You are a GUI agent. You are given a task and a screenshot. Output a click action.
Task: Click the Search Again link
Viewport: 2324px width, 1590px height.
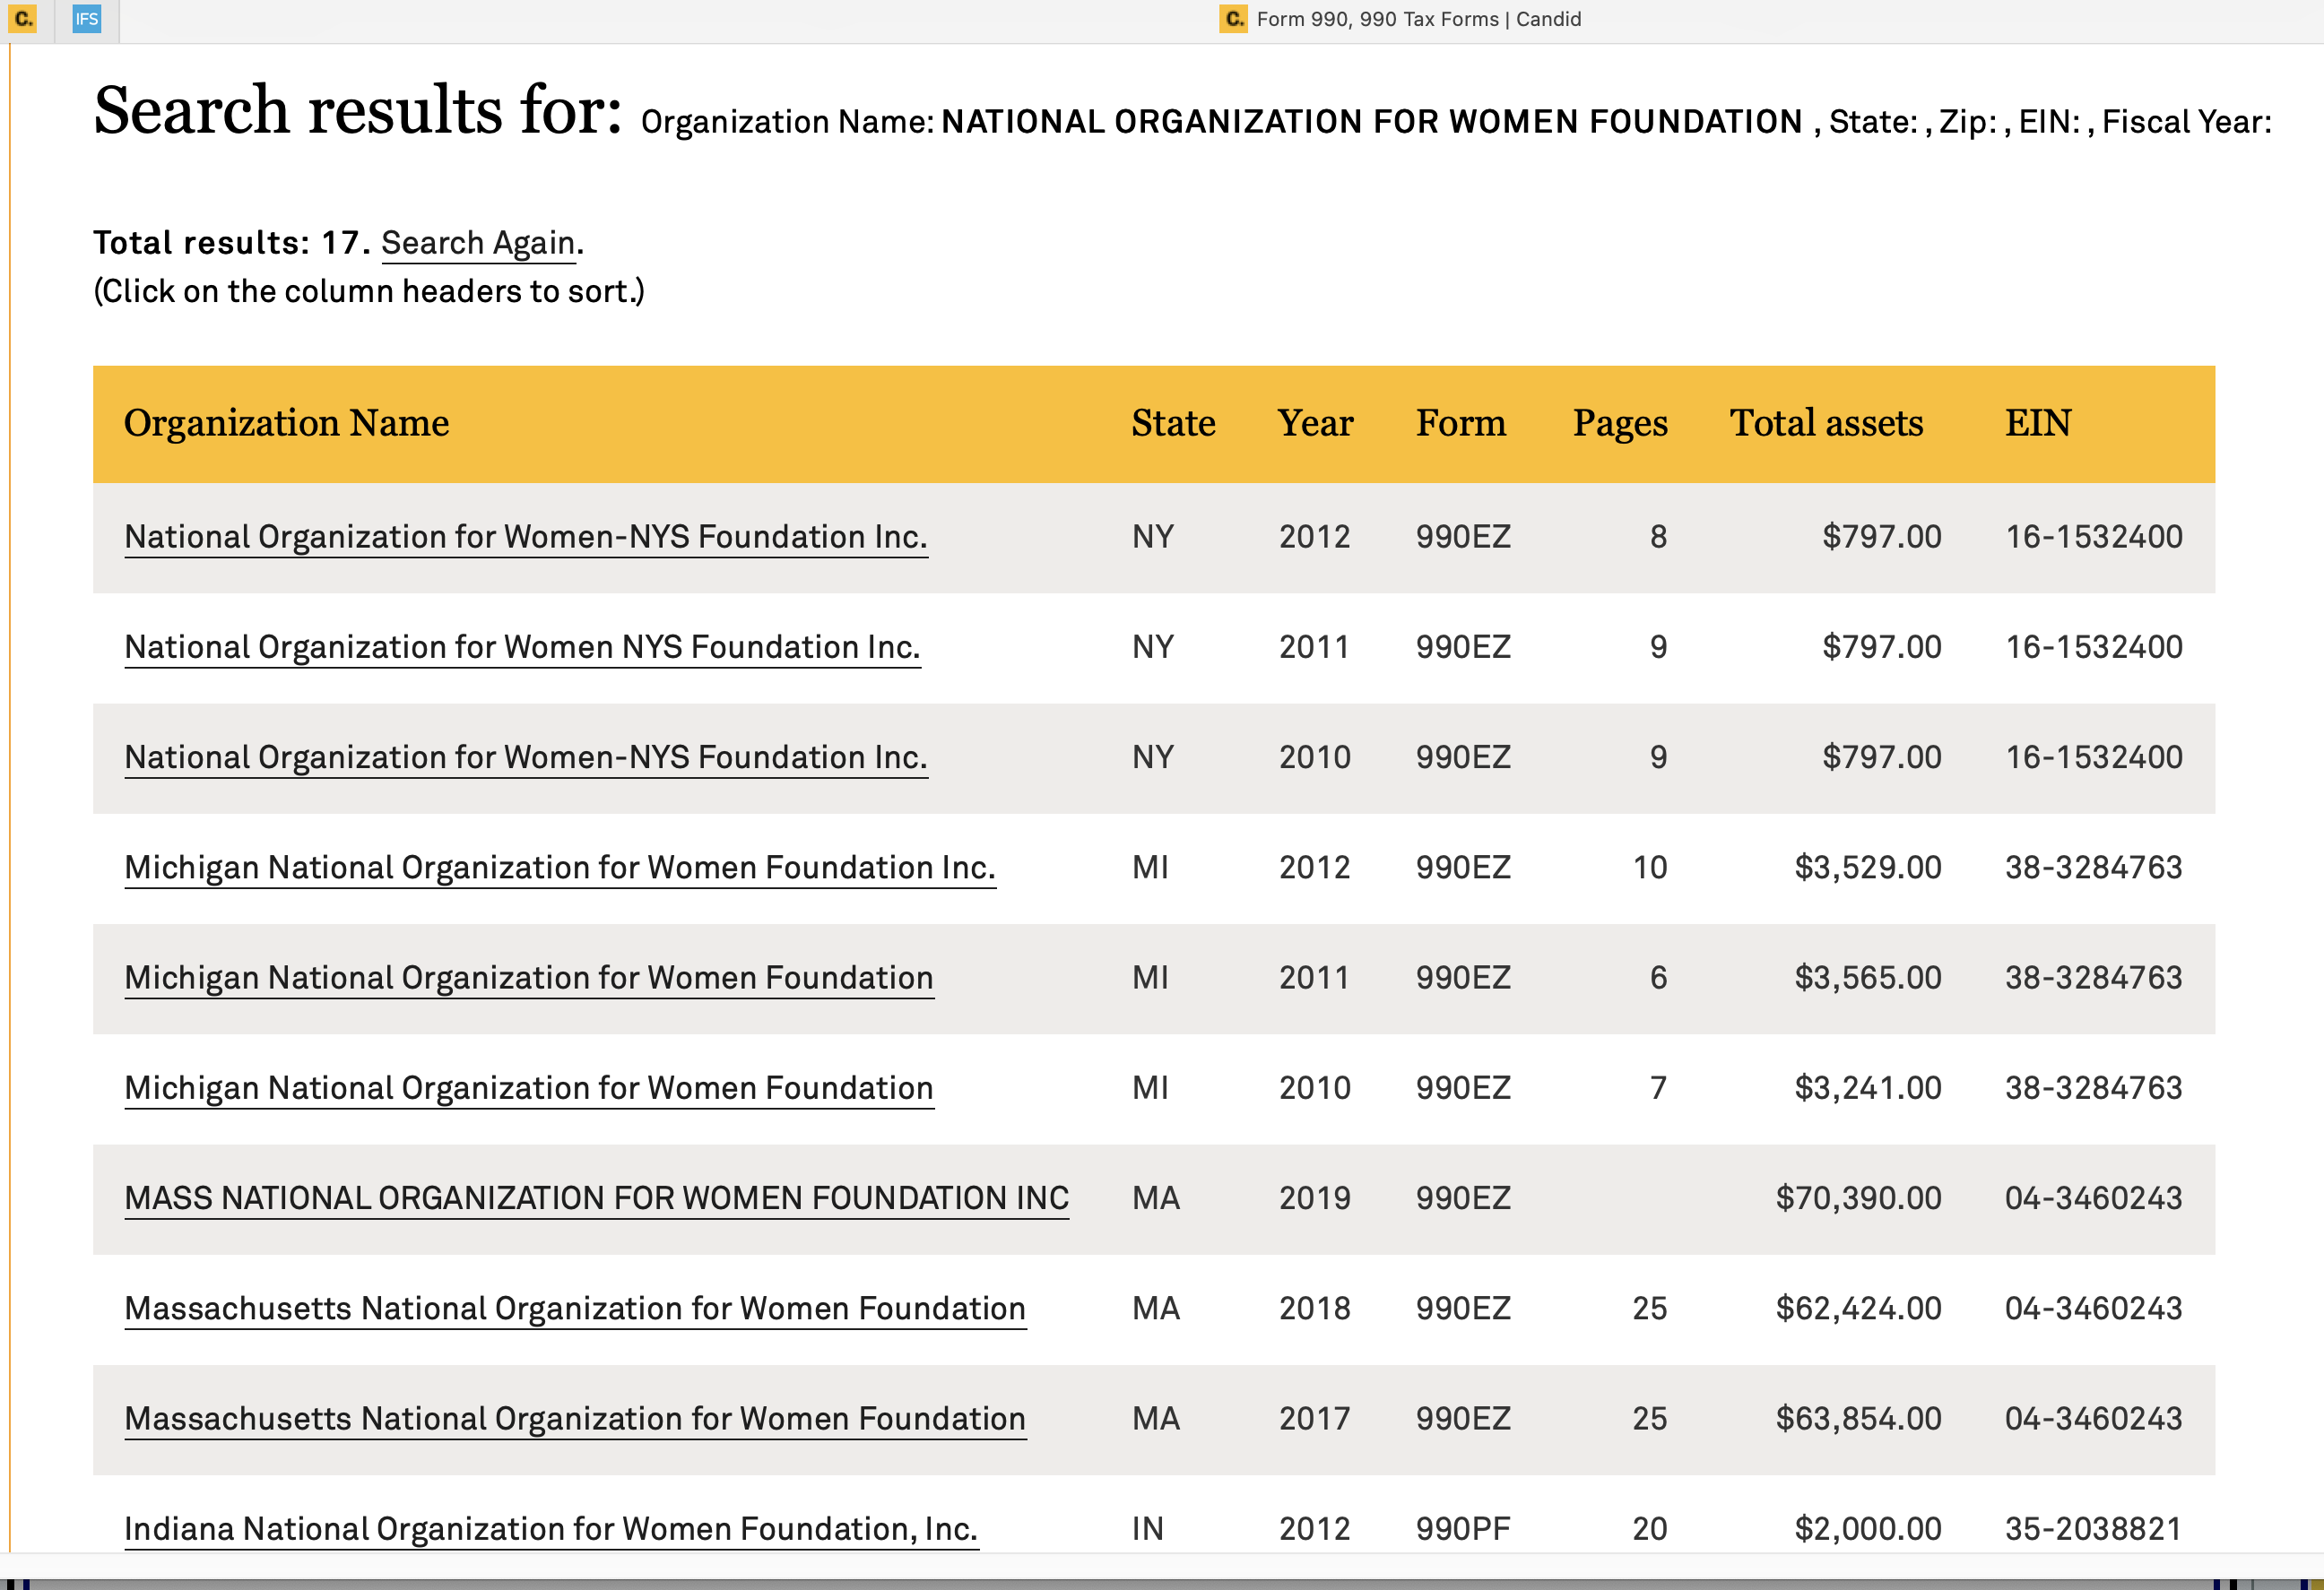478,243
